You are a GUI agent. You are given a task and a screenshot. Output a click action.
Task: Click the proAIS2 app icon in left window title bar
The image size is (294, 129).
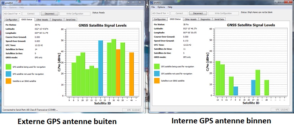click(x=3, y=2)
